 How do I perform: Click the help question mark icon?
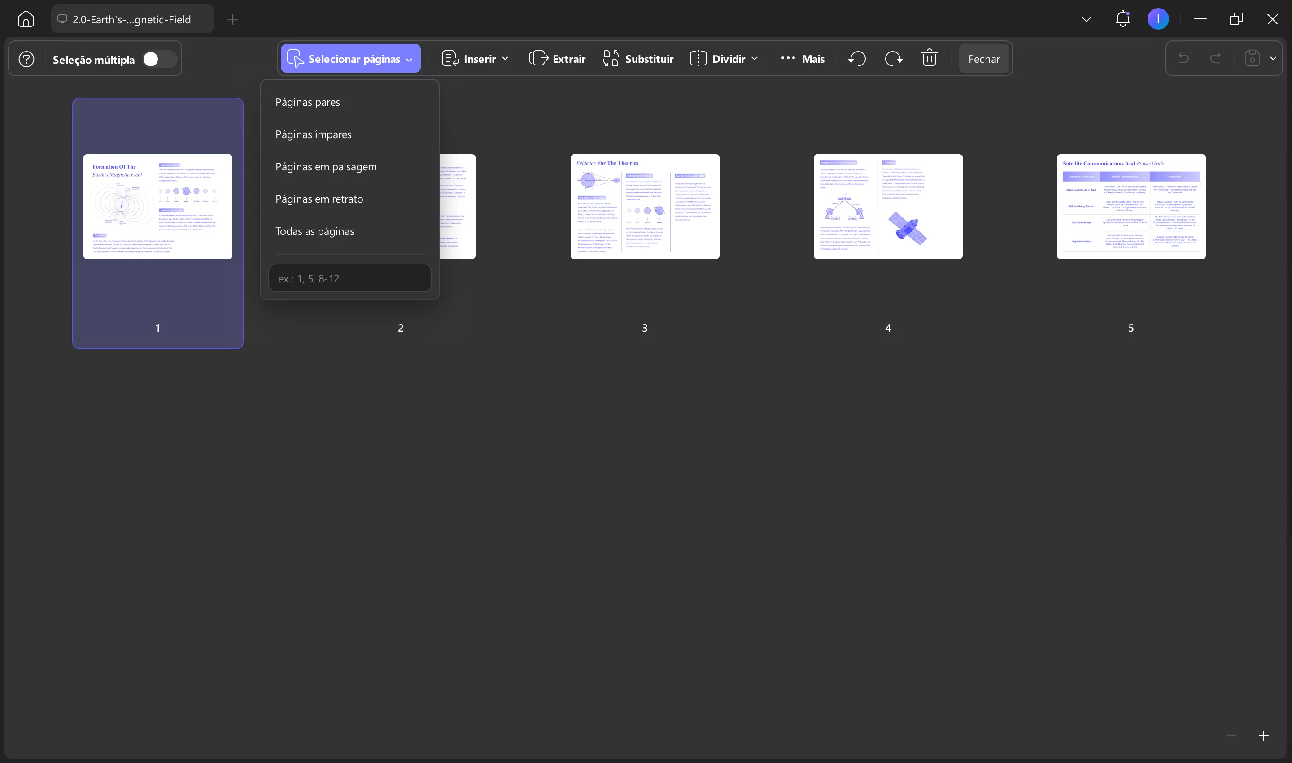coord(26,59)
